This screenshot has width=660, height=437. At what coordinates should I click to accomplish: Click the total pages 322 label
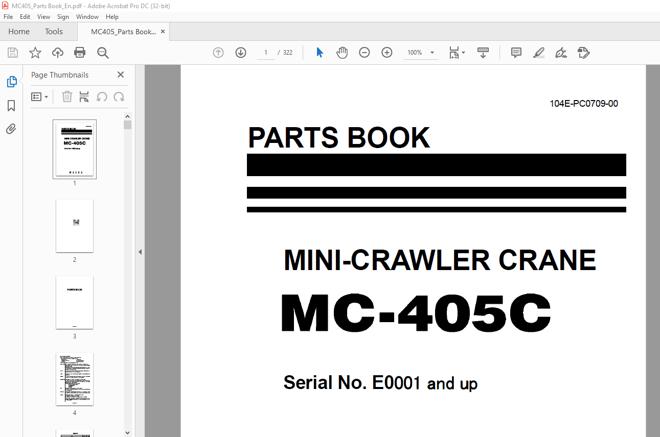(288, 53)
